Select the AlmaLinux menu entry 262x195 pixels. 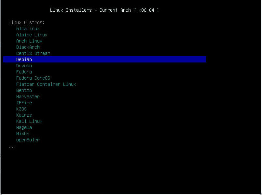tap(28, 29)
